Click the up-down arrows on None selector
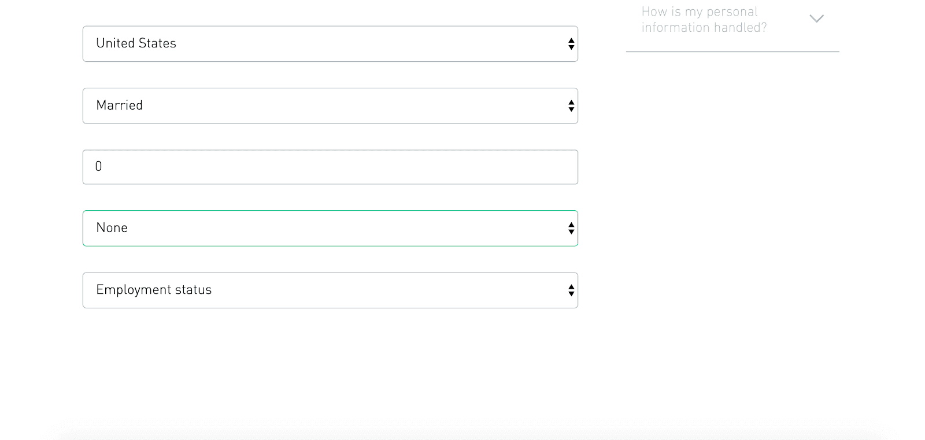 [x=571, y=228]
